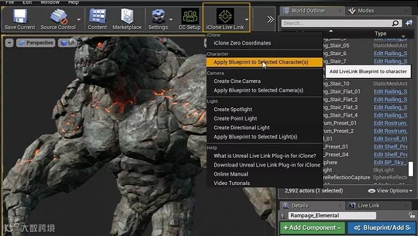Open Edit Railing_S link for Stair_6 row
This screenshot has height=236, width=418.
coord(390,53)
